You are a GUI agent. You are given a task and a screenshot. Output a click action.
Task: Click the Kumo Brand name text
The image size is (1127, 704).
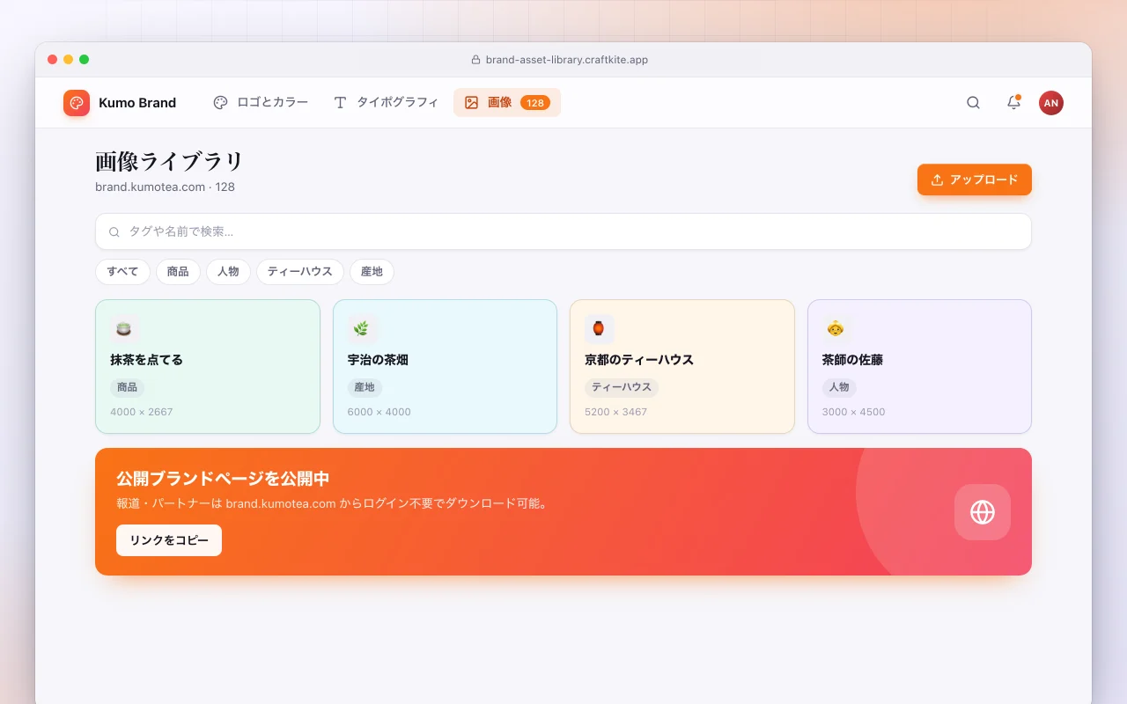(x=137, y=103)
